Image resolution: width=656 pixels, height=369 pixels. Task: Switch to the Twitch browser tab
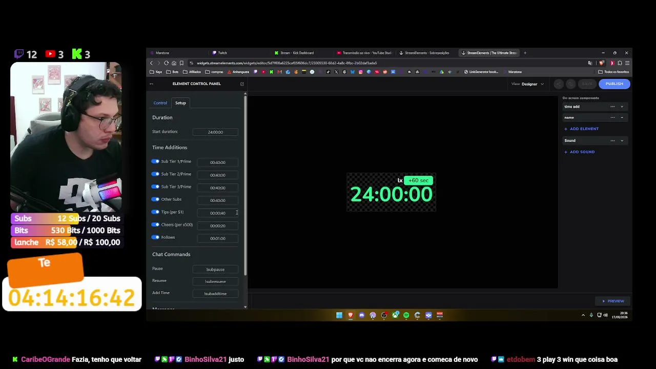pyautogui.click(x=238, y=53)
